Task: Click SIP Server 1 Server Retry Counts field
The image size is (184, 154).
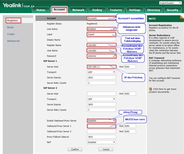Action: [101, 83]
